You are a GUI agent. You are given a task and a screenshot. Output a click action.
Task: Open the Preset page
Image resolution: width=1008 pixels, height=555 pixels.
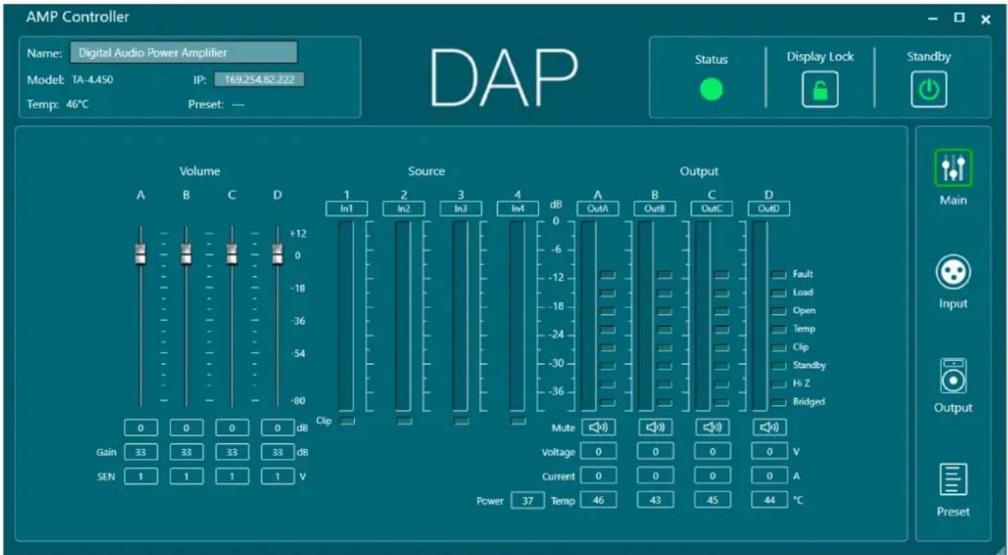(x=953, y=479)
